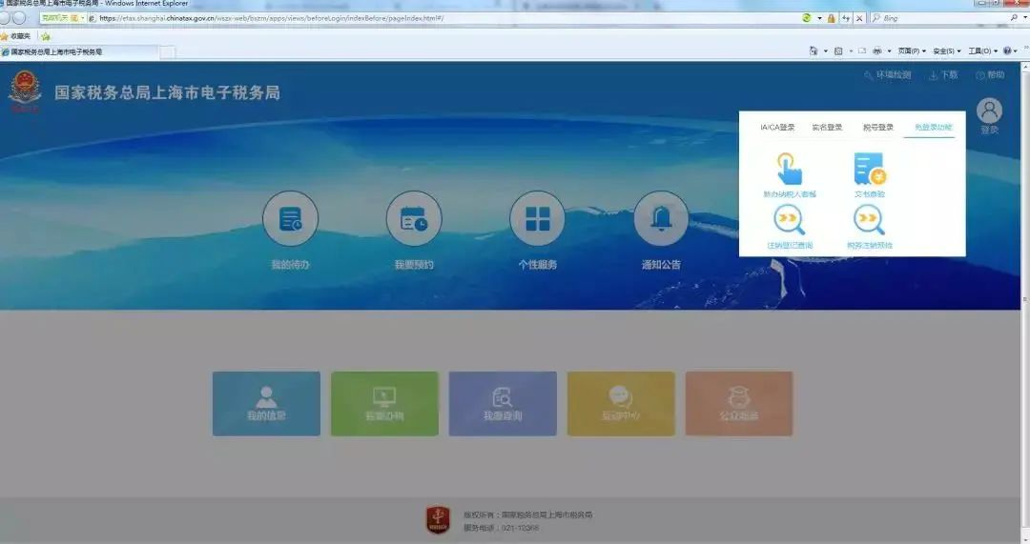Click the 收藏夹 favorites button
This screenshot has height=544, width=1030.
(x=16, y=36)
